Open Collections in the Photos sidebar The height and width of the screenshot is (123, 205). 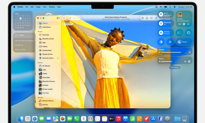coord(45,27)
